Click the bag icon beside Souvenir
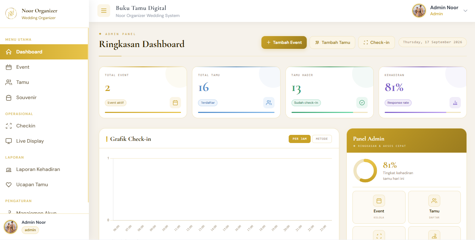475x240 pixels. pyautogui.click(x=9, y=97)
